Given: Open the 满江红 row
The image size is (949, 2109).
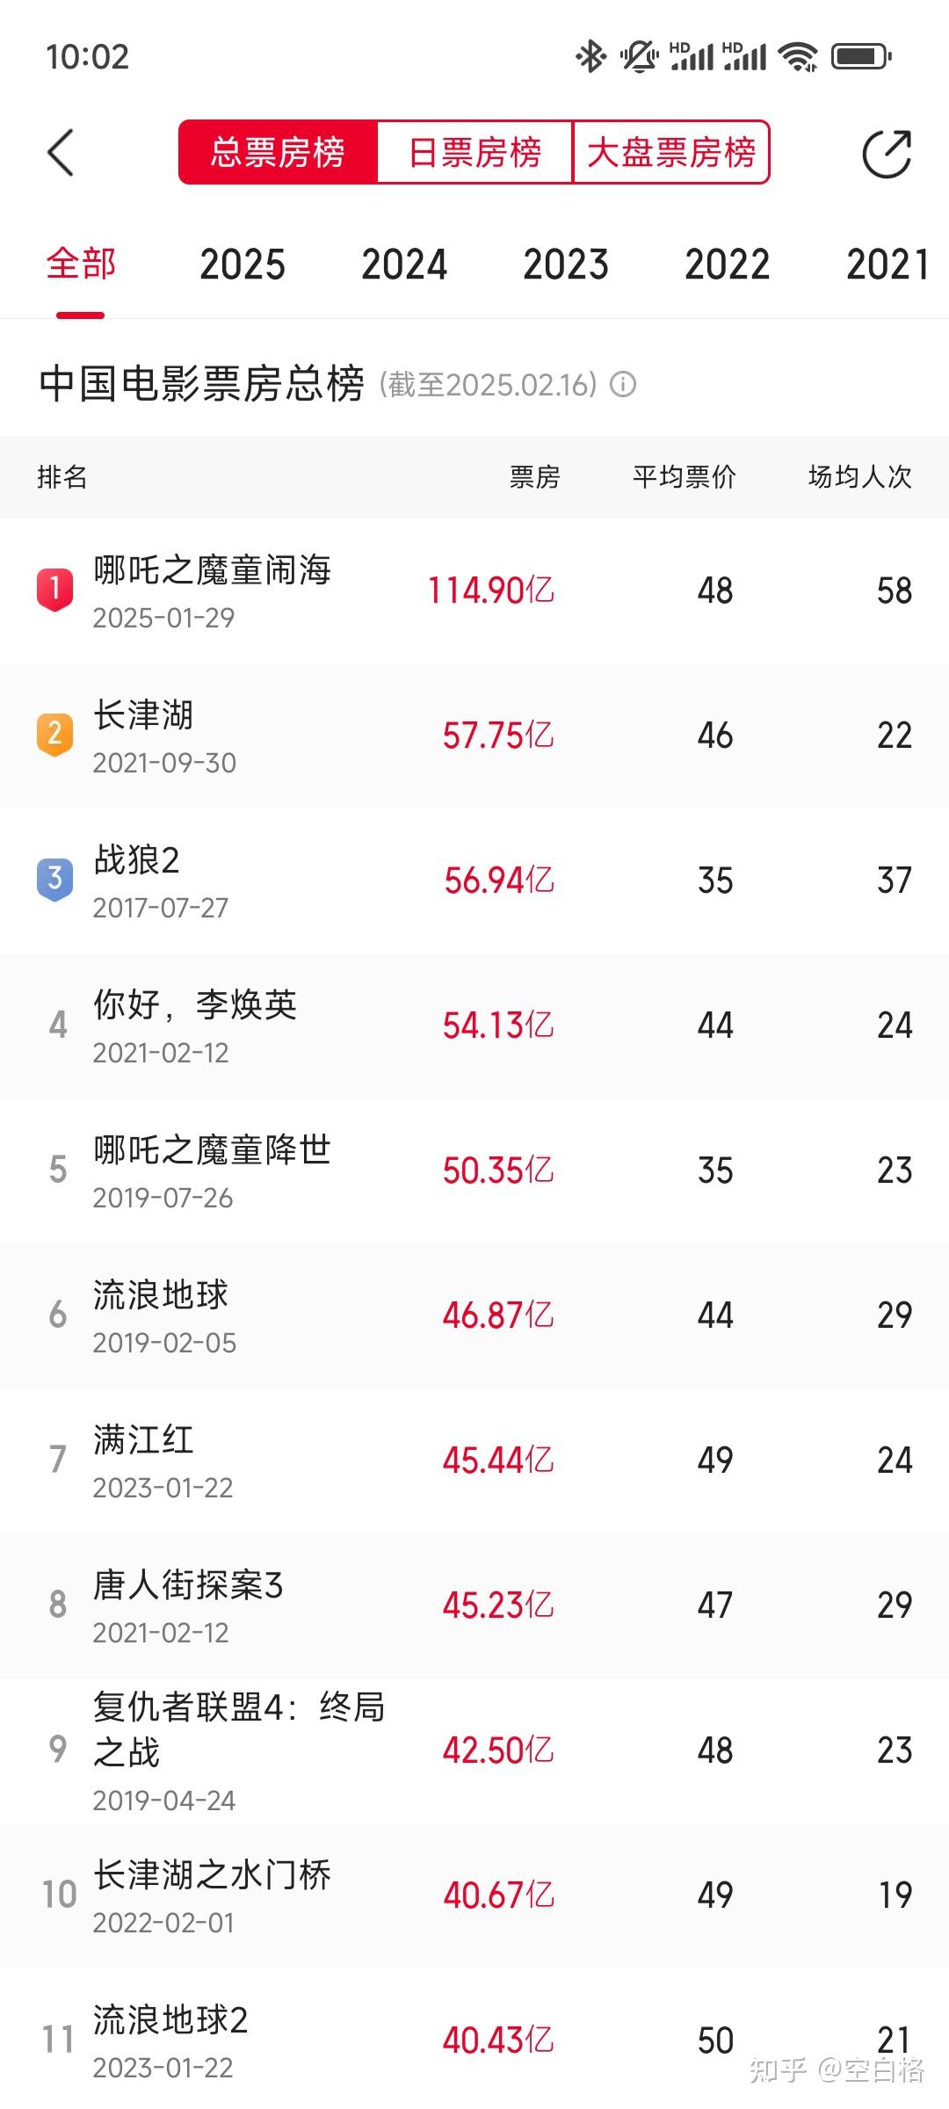Looking at the screenshot, I should pos(474,1460).
